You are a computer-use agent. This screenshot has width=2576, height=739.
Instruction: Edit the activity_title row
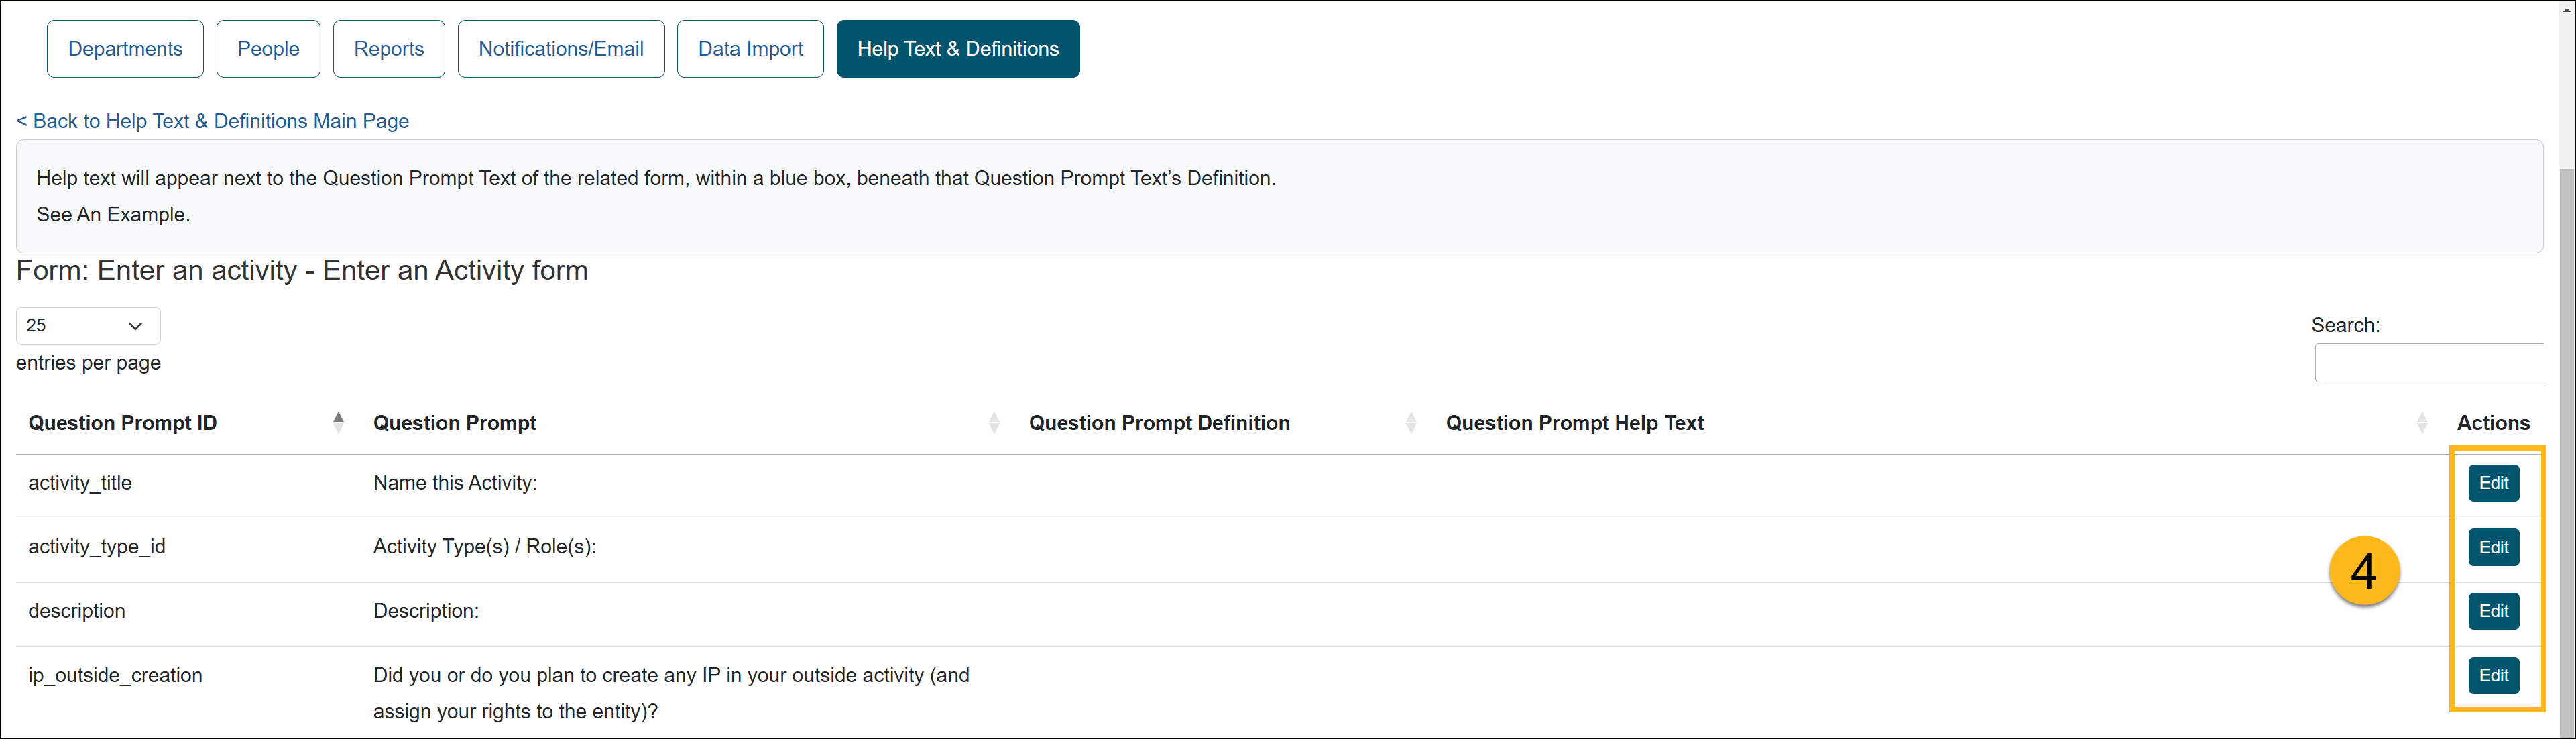point(2493,483)
